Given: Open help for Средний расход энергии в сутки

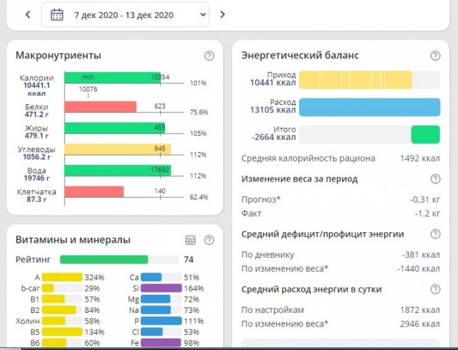Looking at the screenshot, I should pos(435,289).
